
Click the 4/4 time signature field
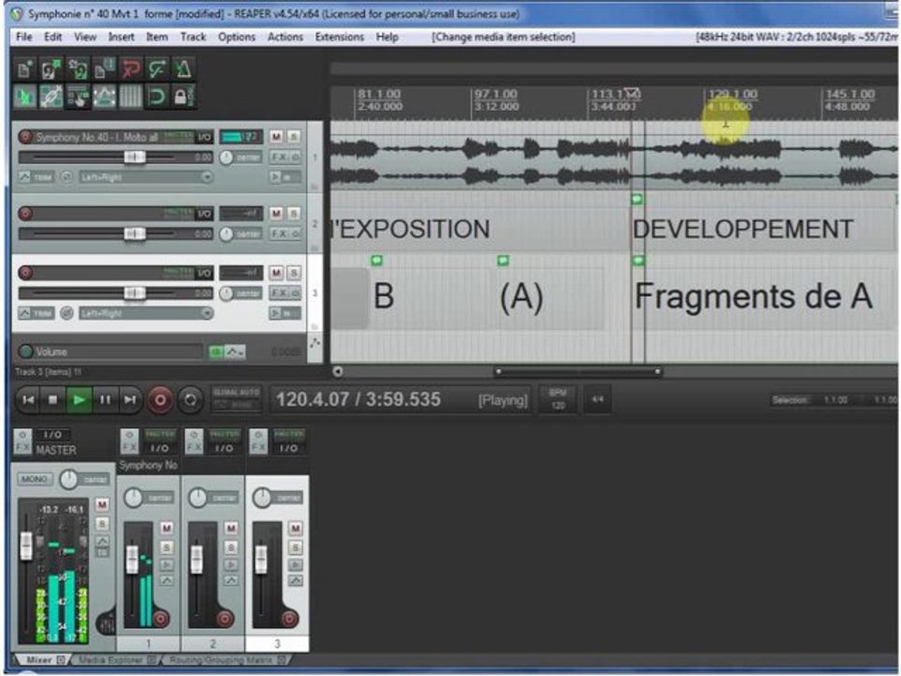(x=598, y=399)
